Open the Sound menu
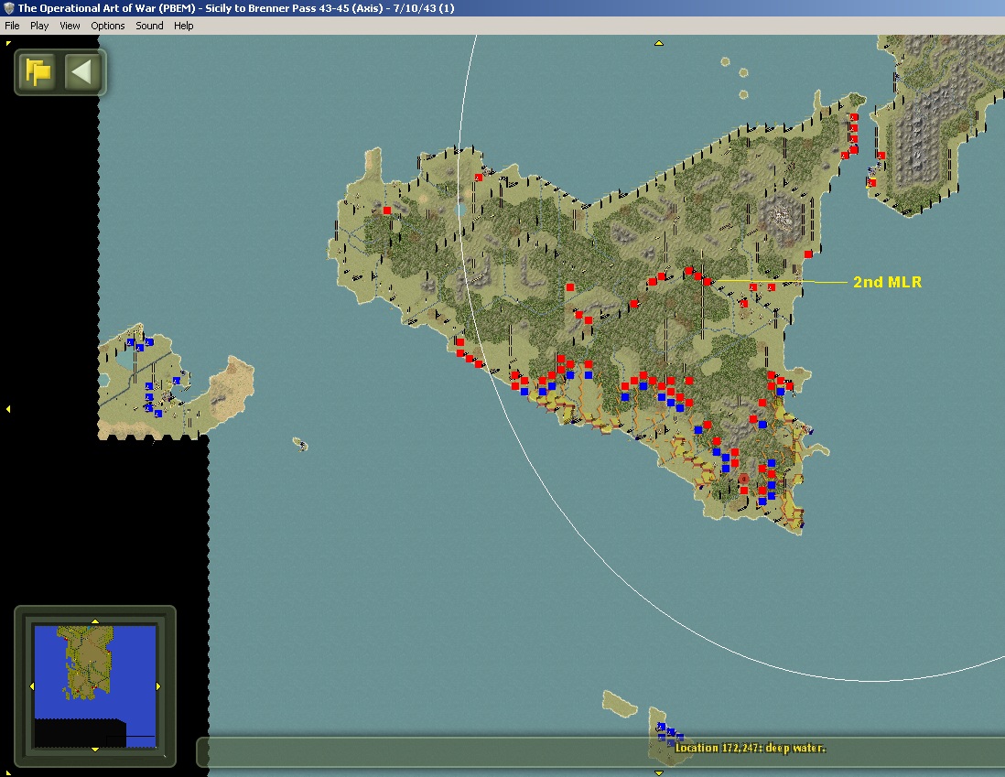Image resolution: width=1005 pixels, height=777 pixels. [x=149, y=26]
